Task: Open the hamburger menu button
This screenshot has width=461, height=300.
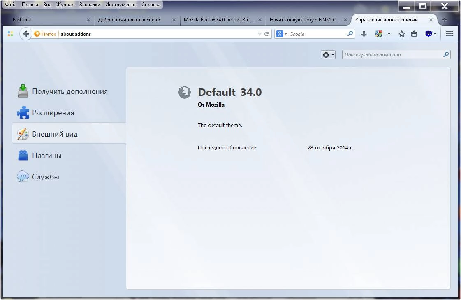Action: (449, 34)
